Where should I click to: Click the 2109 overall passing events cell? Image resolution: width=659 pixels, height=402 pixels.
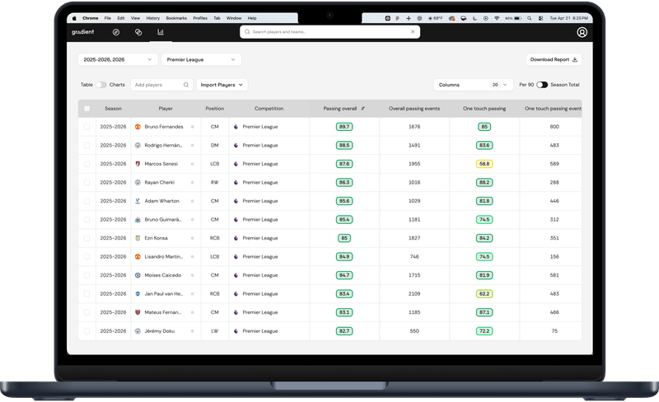click(414, 294)
